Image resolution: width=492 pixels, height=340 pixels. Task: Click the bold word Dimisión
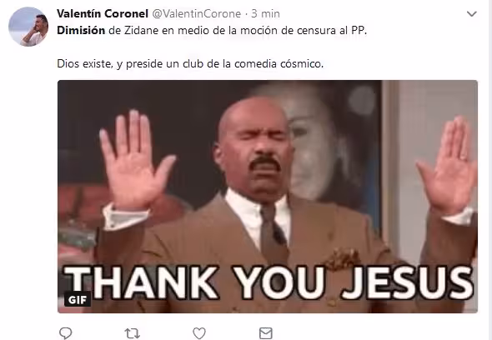81,31
